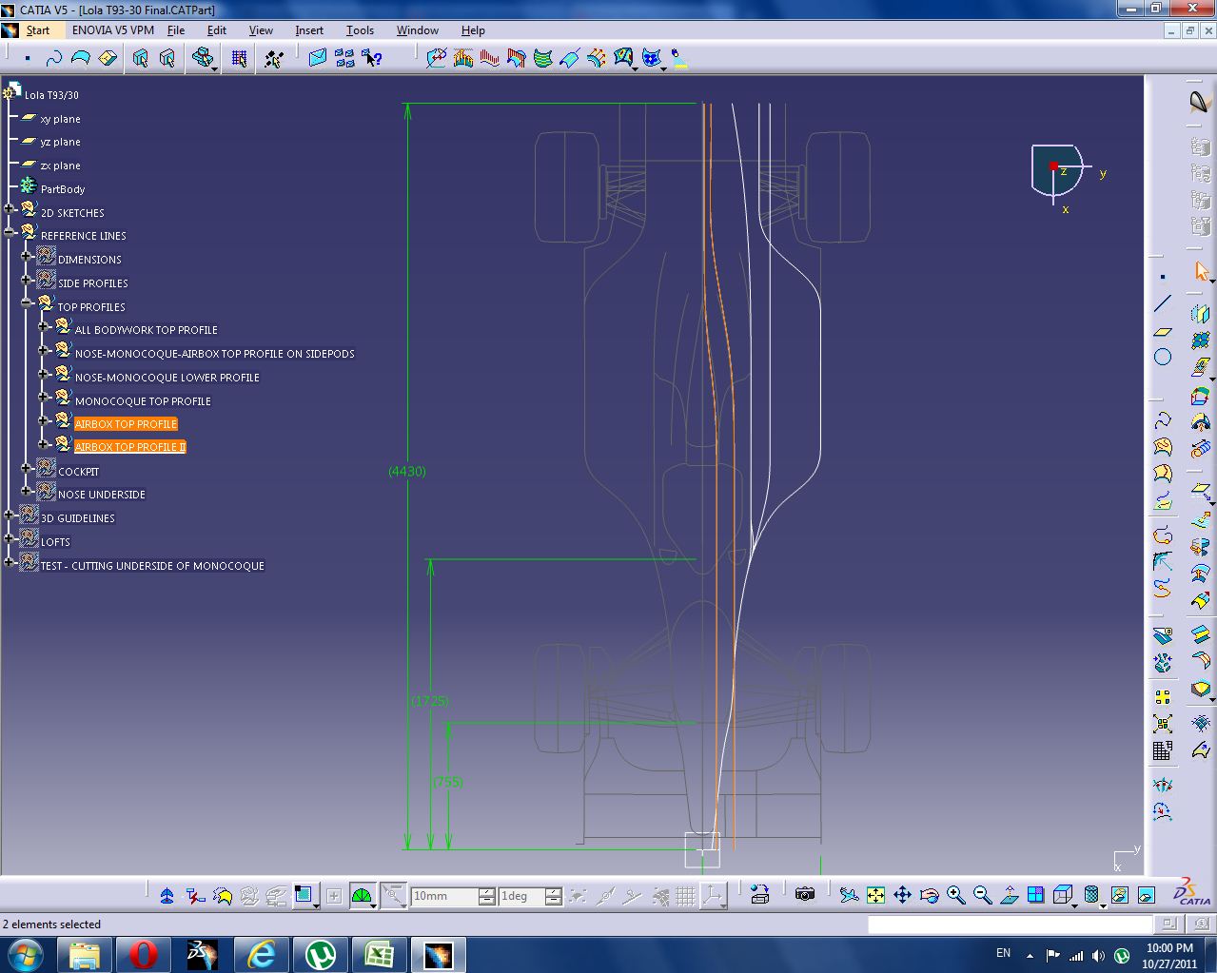The width and height of the screenshot is (1217, 973).
Task: Open the Help menu
Action: 473,30
